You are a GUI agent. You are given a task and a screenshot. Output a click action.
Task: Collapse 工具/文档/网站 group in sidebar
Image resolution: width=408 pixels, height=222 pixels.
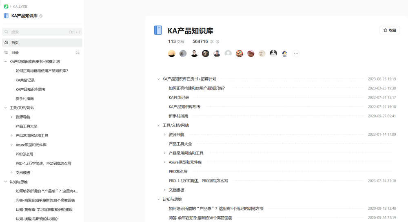click(x=5, y=108)
